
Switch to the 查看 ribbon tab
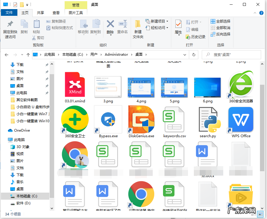coord(56,13)
